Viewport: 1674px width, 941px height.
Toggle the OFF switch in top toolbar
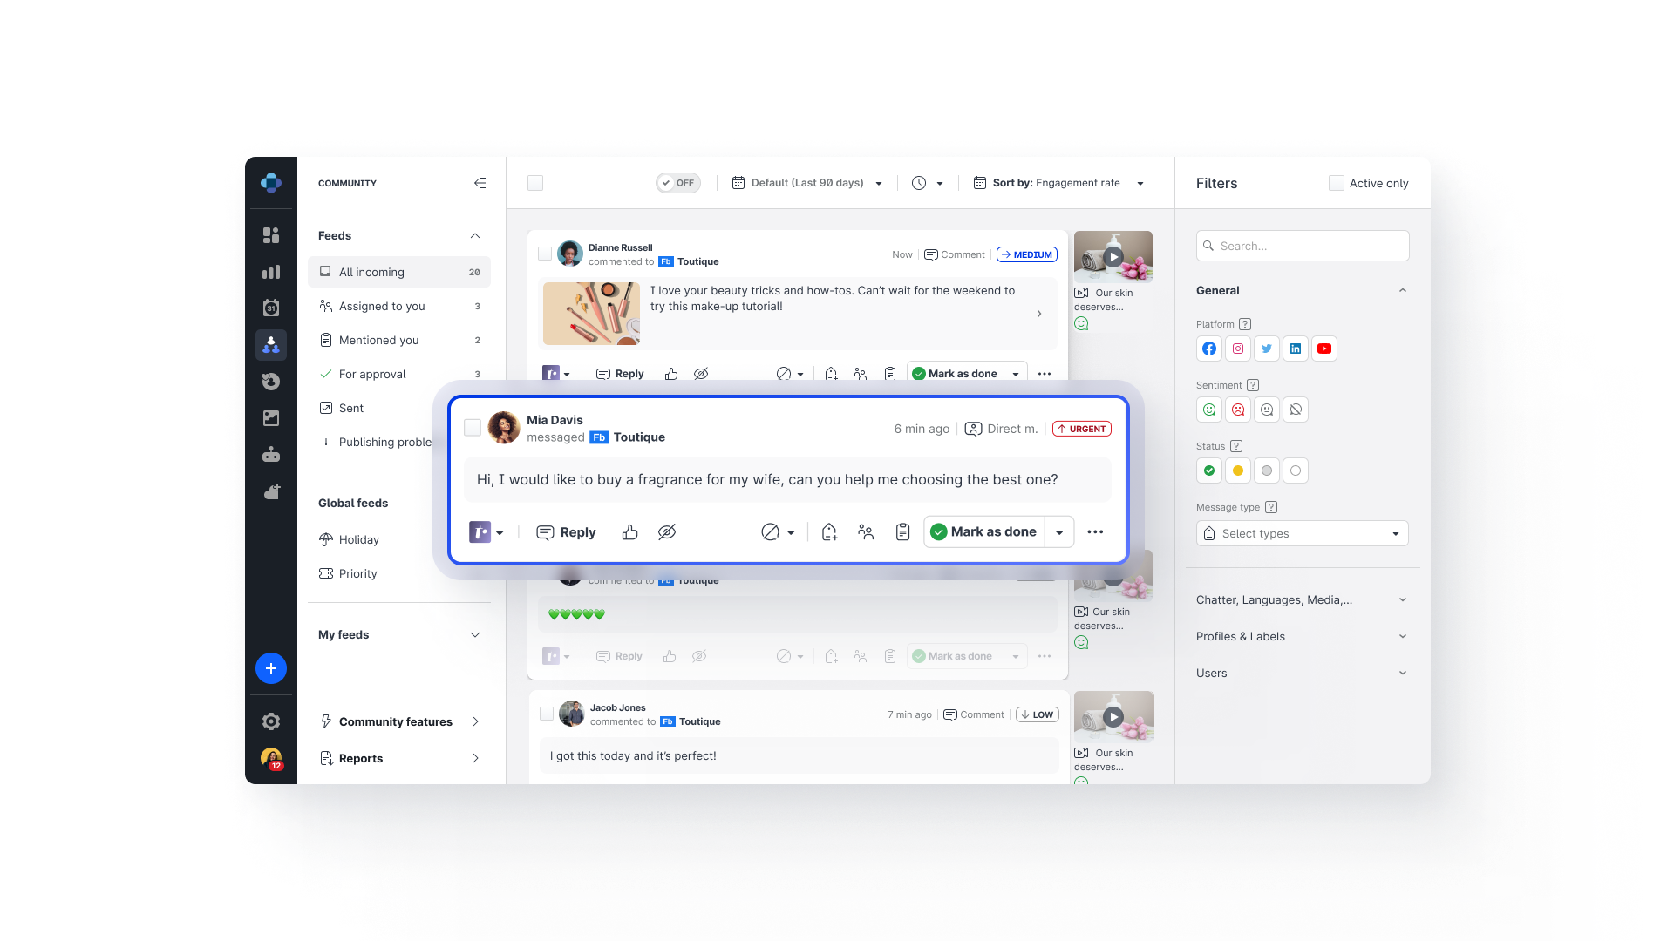click(x=678, y=183)
